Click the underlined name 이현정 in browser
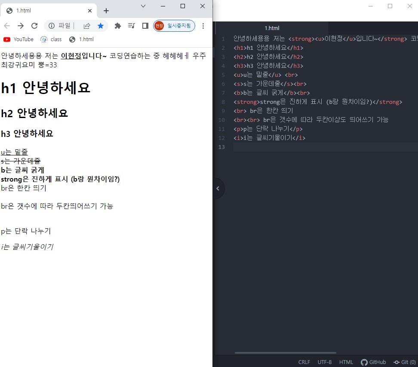 point(71,56)
